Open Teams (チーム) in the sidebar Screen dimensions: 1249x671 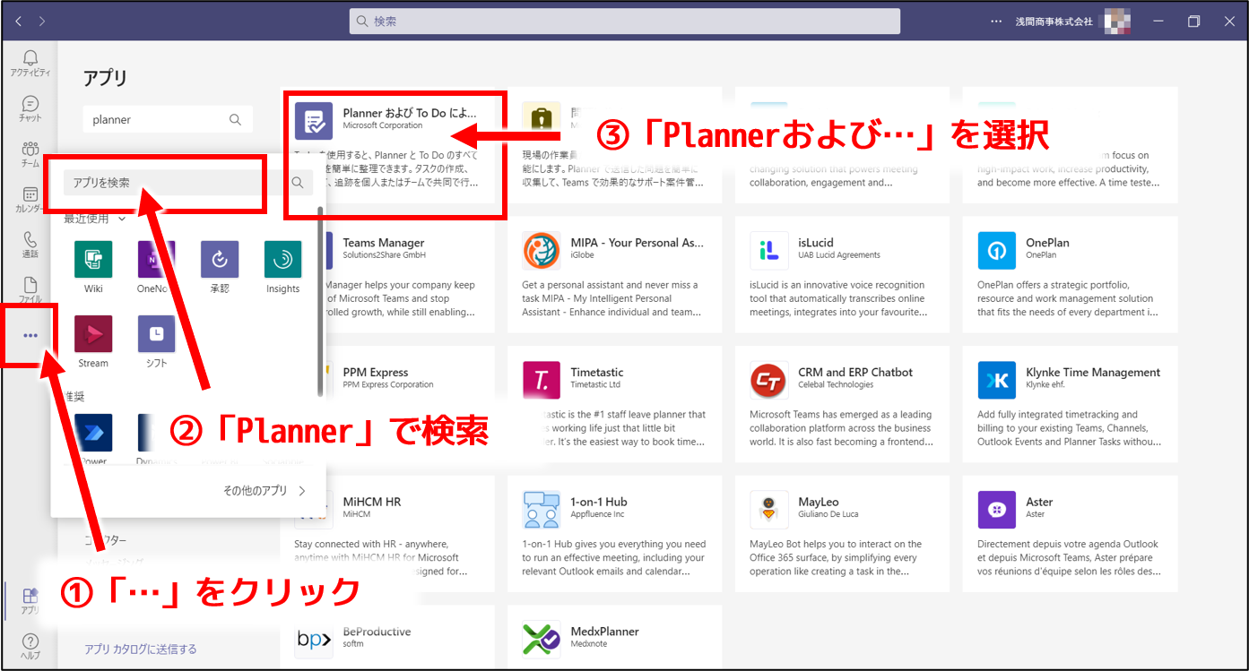tap(30, 153)
